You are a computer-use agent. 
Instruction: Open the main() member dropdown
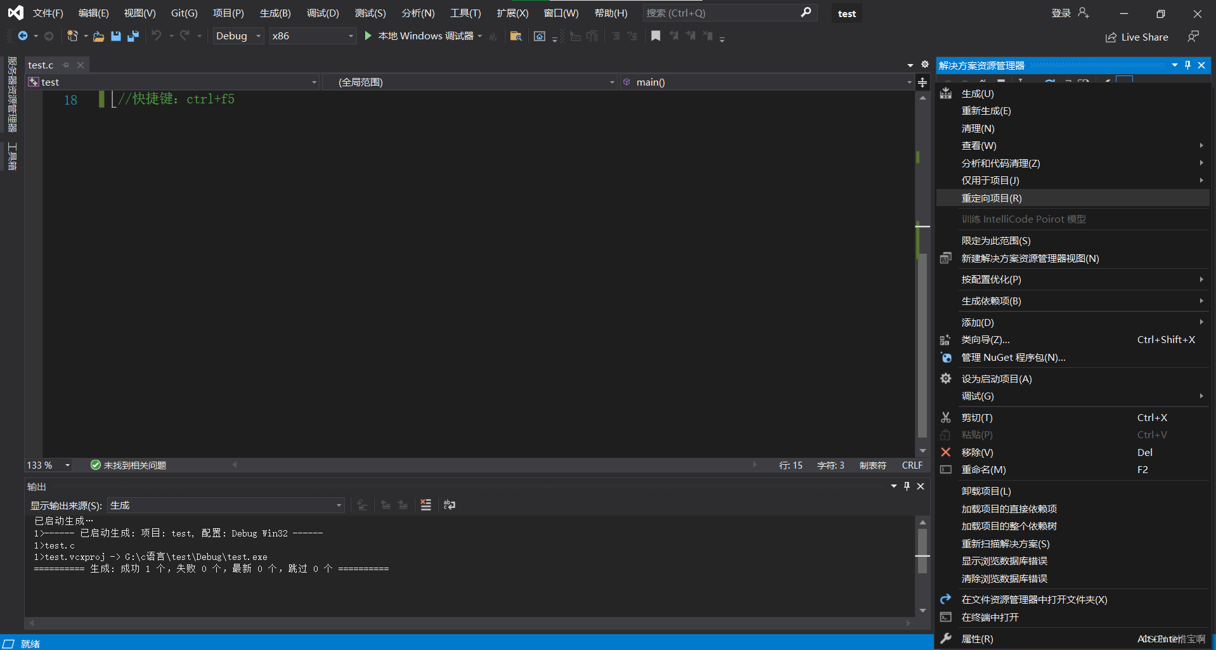point(766,82)
